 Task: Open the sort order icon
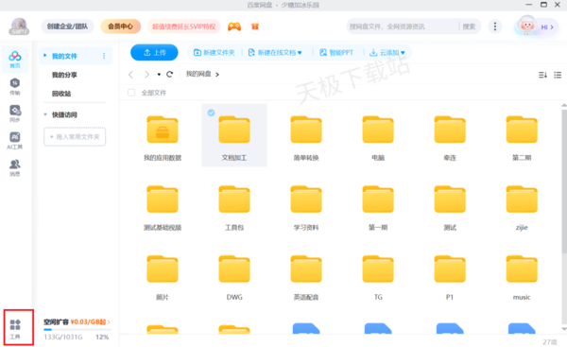pyautogui.click(x=542, y=75)
